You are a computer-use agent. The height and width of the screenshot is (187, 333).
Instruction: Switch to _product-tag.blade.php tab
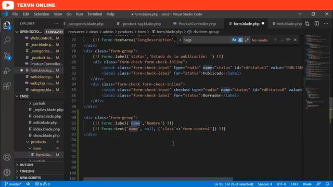point(139,24)
